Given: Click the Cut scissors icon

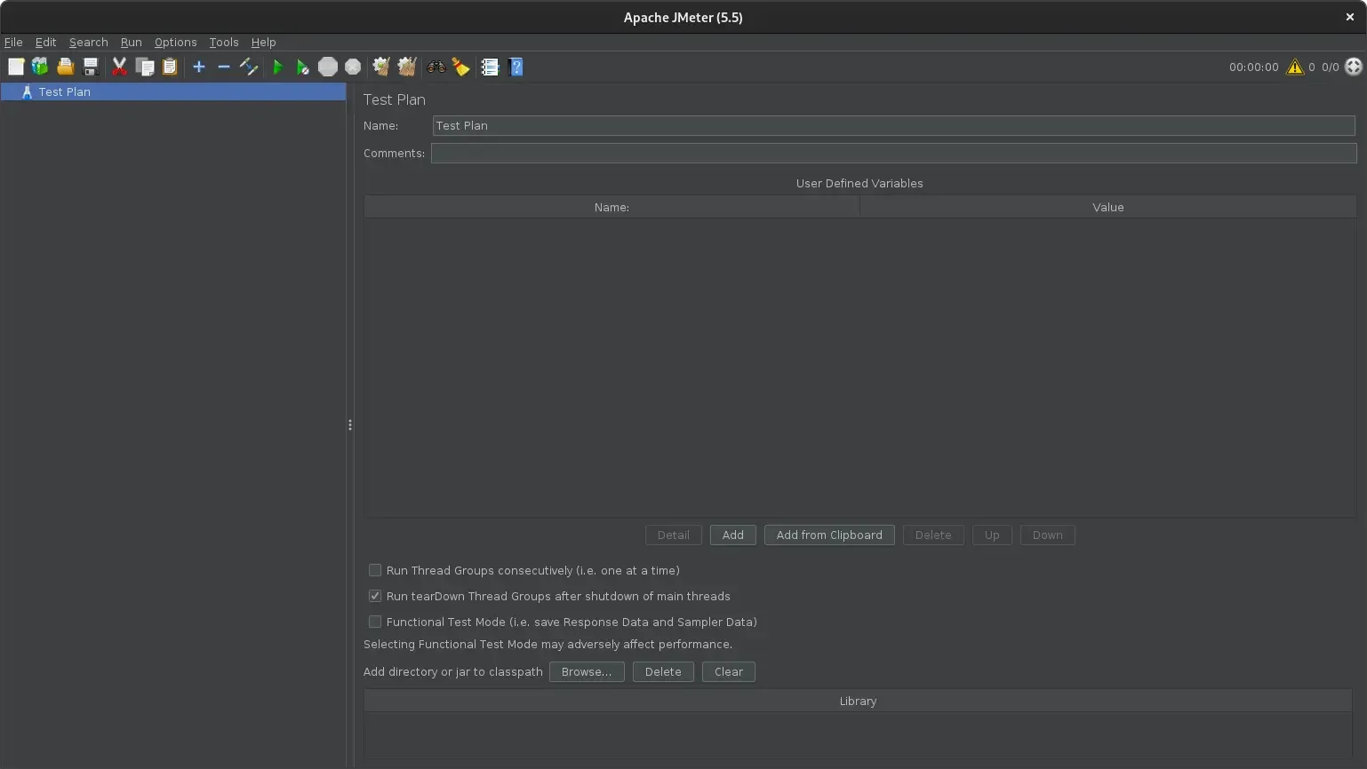Looking at the screenshot, I should (119, 67).
